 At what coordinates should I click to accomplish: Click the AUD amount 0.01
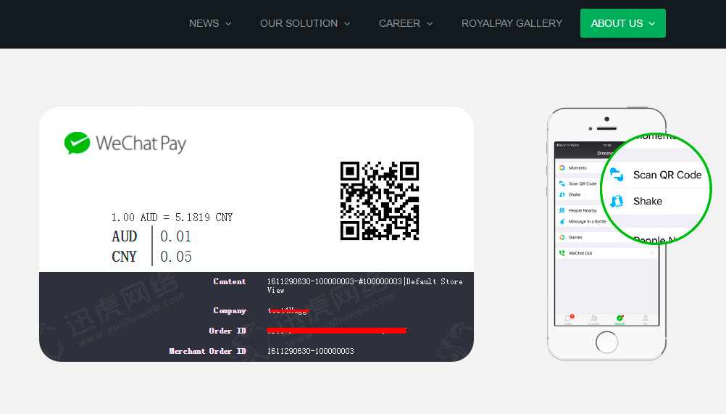tap(175, 236)
